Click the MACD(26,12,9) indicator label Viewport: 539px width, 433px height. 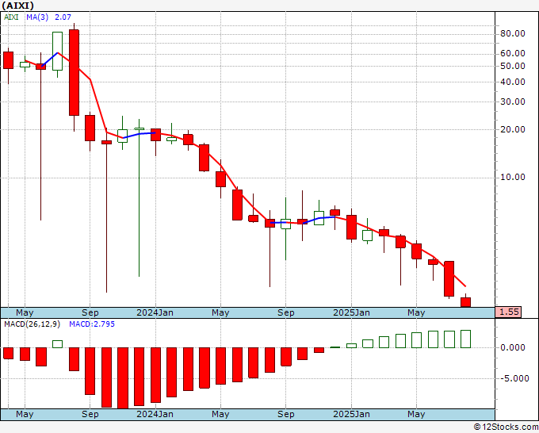click(32, 324)
